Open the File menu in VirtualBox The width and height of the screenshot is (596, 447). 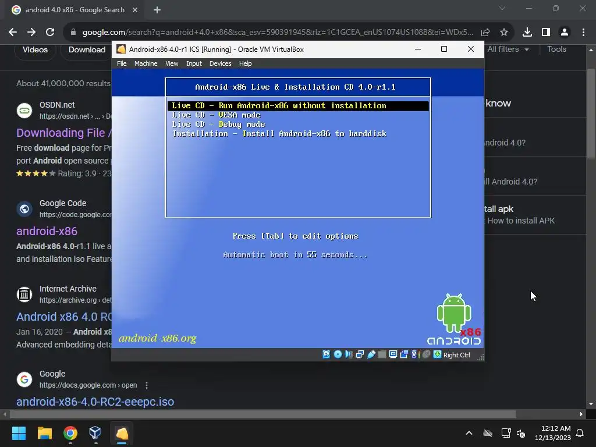tap(122, 63)
